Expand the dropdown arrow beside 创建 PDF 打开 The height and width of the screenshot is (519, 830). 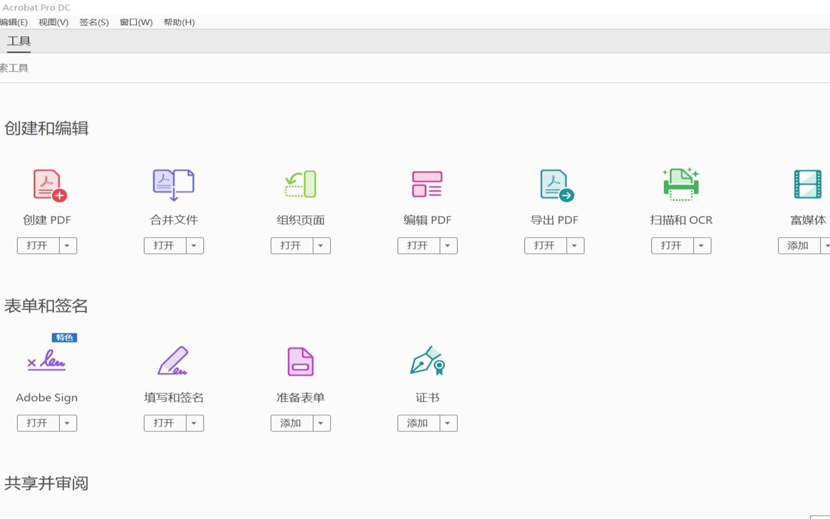(x=67, y=246)
